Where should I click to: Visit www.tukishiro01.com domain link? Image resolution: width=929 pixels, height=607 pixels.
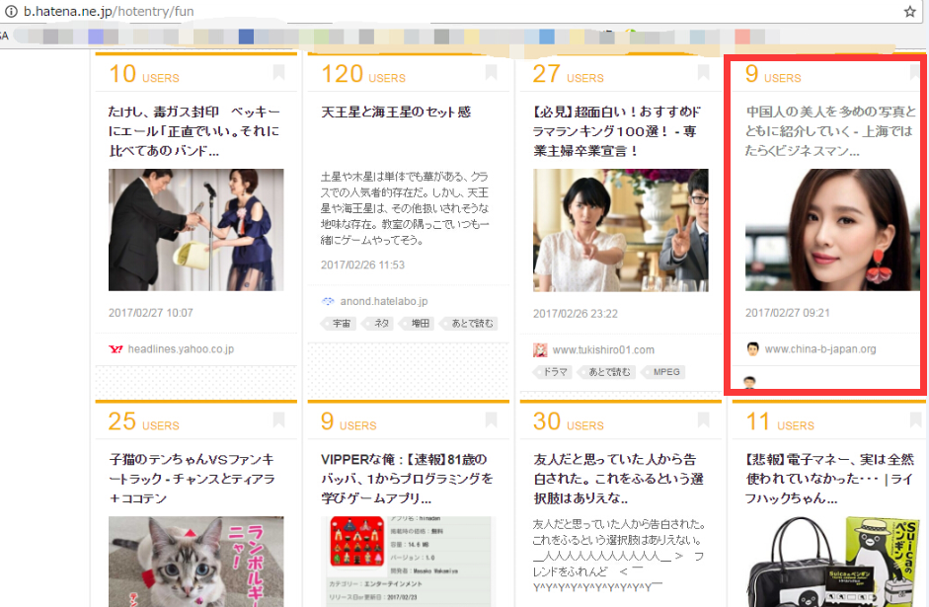point(603,350)
